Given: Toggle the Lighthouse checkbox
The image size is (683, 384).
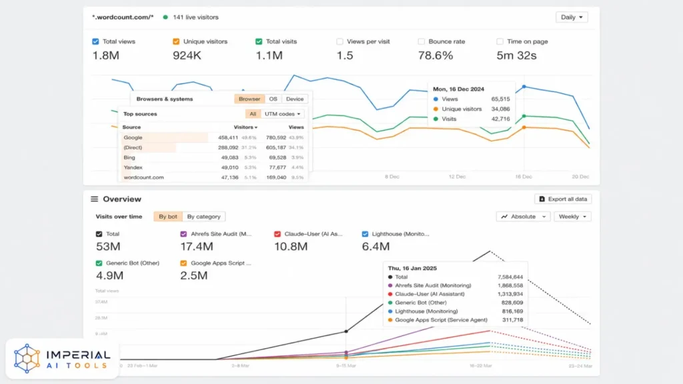Looking at the screenshot, I should coord(365,234).
